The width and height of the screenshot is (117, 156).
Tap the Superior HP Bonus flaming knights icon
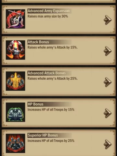tap(16, 143)
